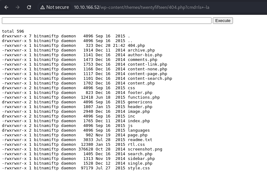267x192 pixels.
Task: Click the functions.php filename
Action: [x=143, y=97]
